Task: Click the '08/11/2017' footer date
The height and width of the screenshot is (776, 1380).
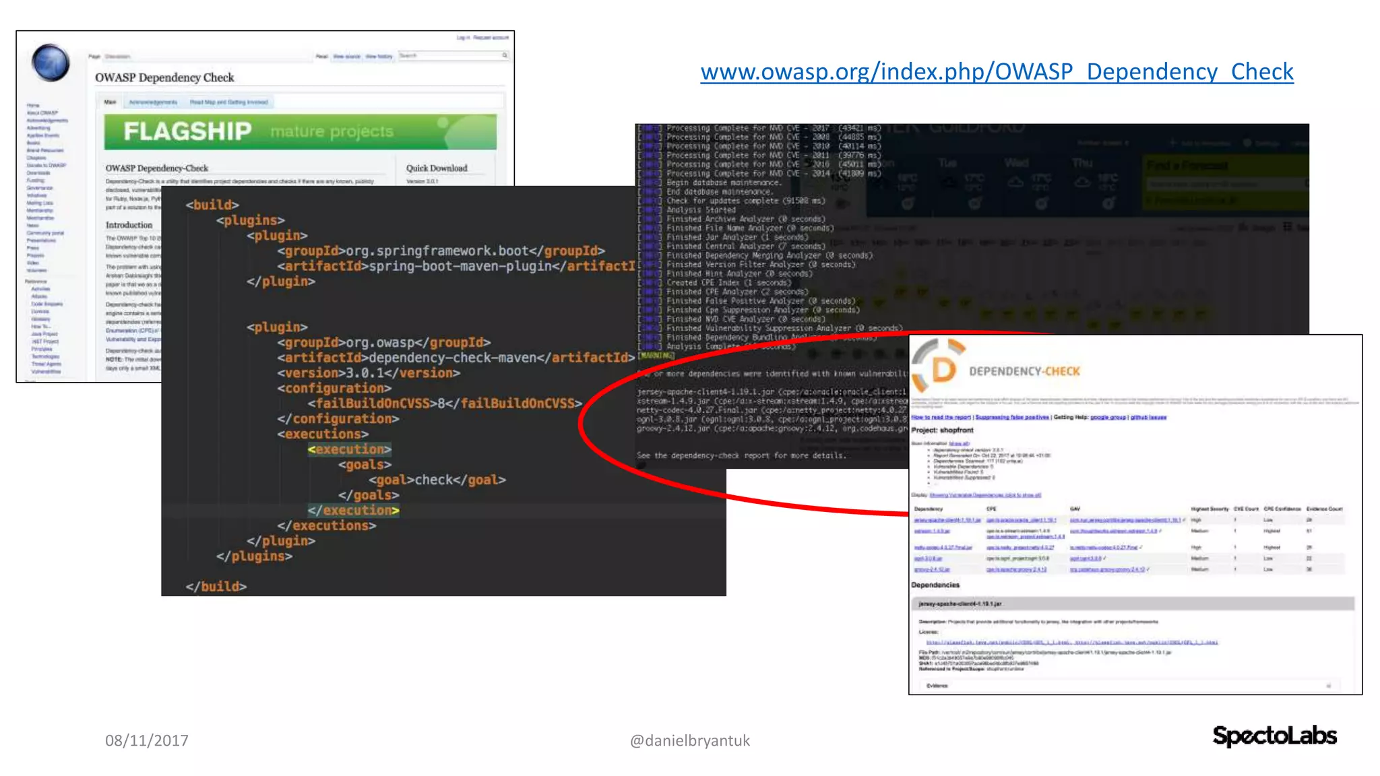Action: [x=147, y=741]
